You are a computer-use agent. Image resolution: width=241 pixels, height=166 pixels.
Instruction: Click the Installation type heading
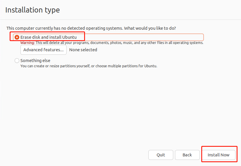coord(32,10)
